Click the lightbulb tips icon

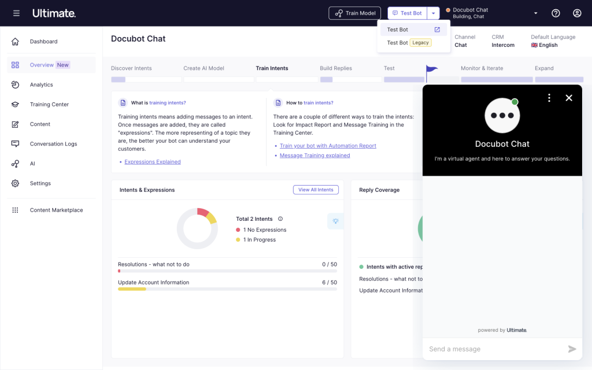(x=335, y=221)
